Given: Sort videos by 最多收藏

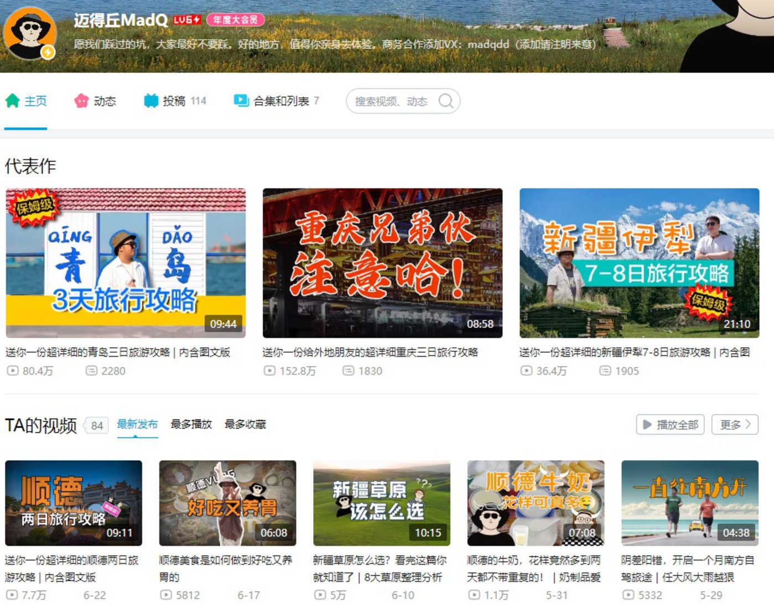Looking at the screenshot, I should click(245, 424).
